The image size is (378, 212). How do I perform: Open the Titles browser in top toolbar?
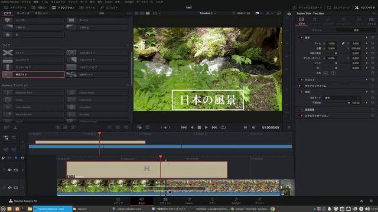(87, 8)
